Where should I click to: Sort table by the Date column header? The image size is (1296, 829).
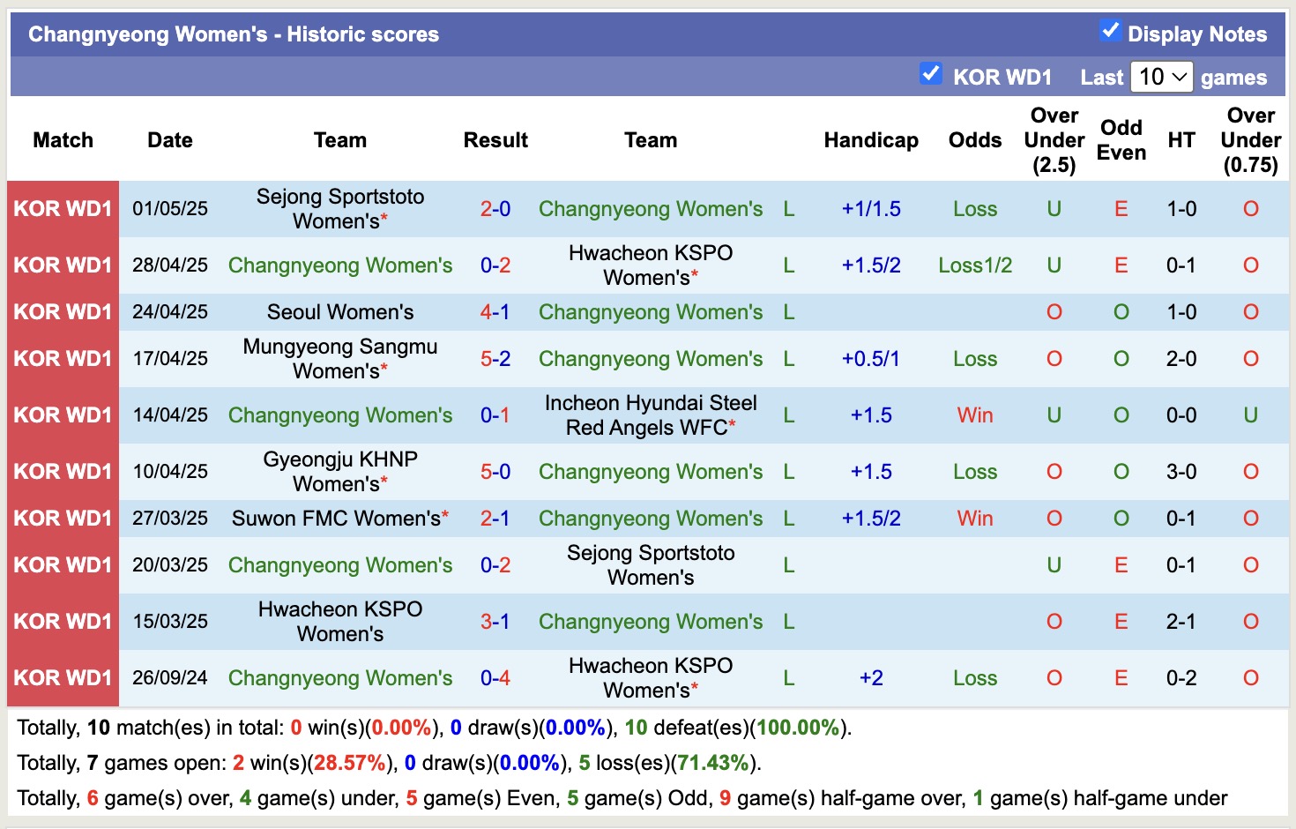tap(169, 139)
